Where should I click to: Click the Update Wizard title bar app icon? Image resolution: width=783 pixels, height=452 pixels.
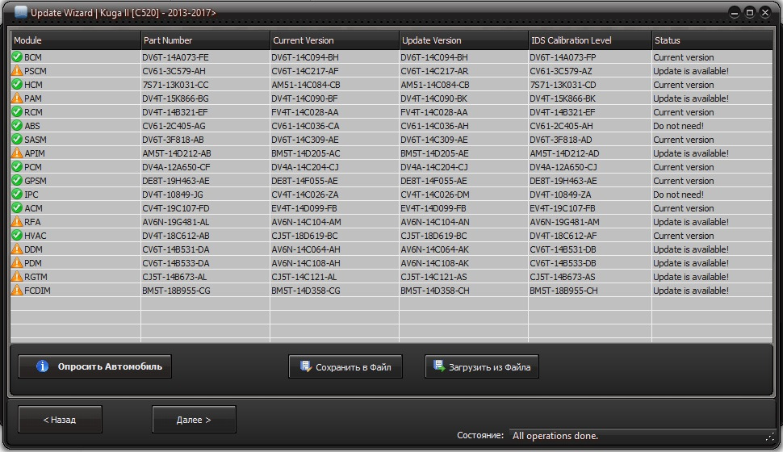tap(21, 12)
